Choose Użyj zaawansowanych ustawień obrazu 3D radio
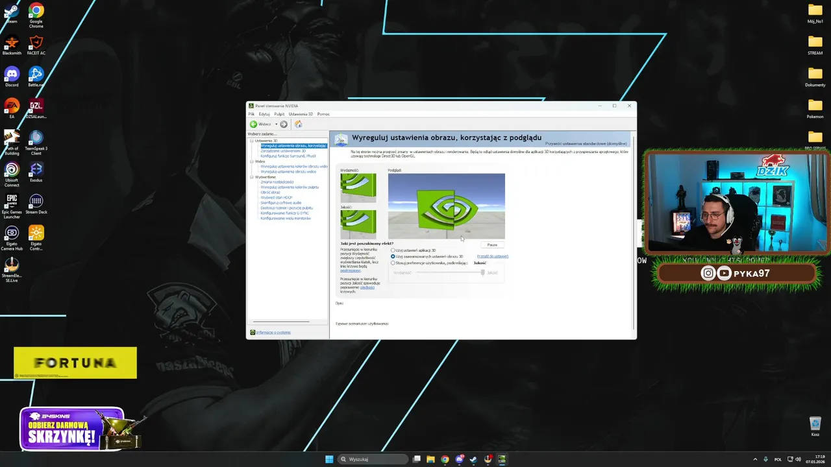Viewport: 831px width, 467px height. coord(393,256)
